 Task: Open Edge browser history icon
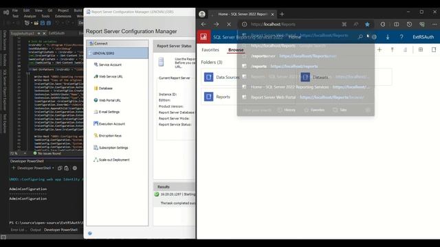pos(409,25)
